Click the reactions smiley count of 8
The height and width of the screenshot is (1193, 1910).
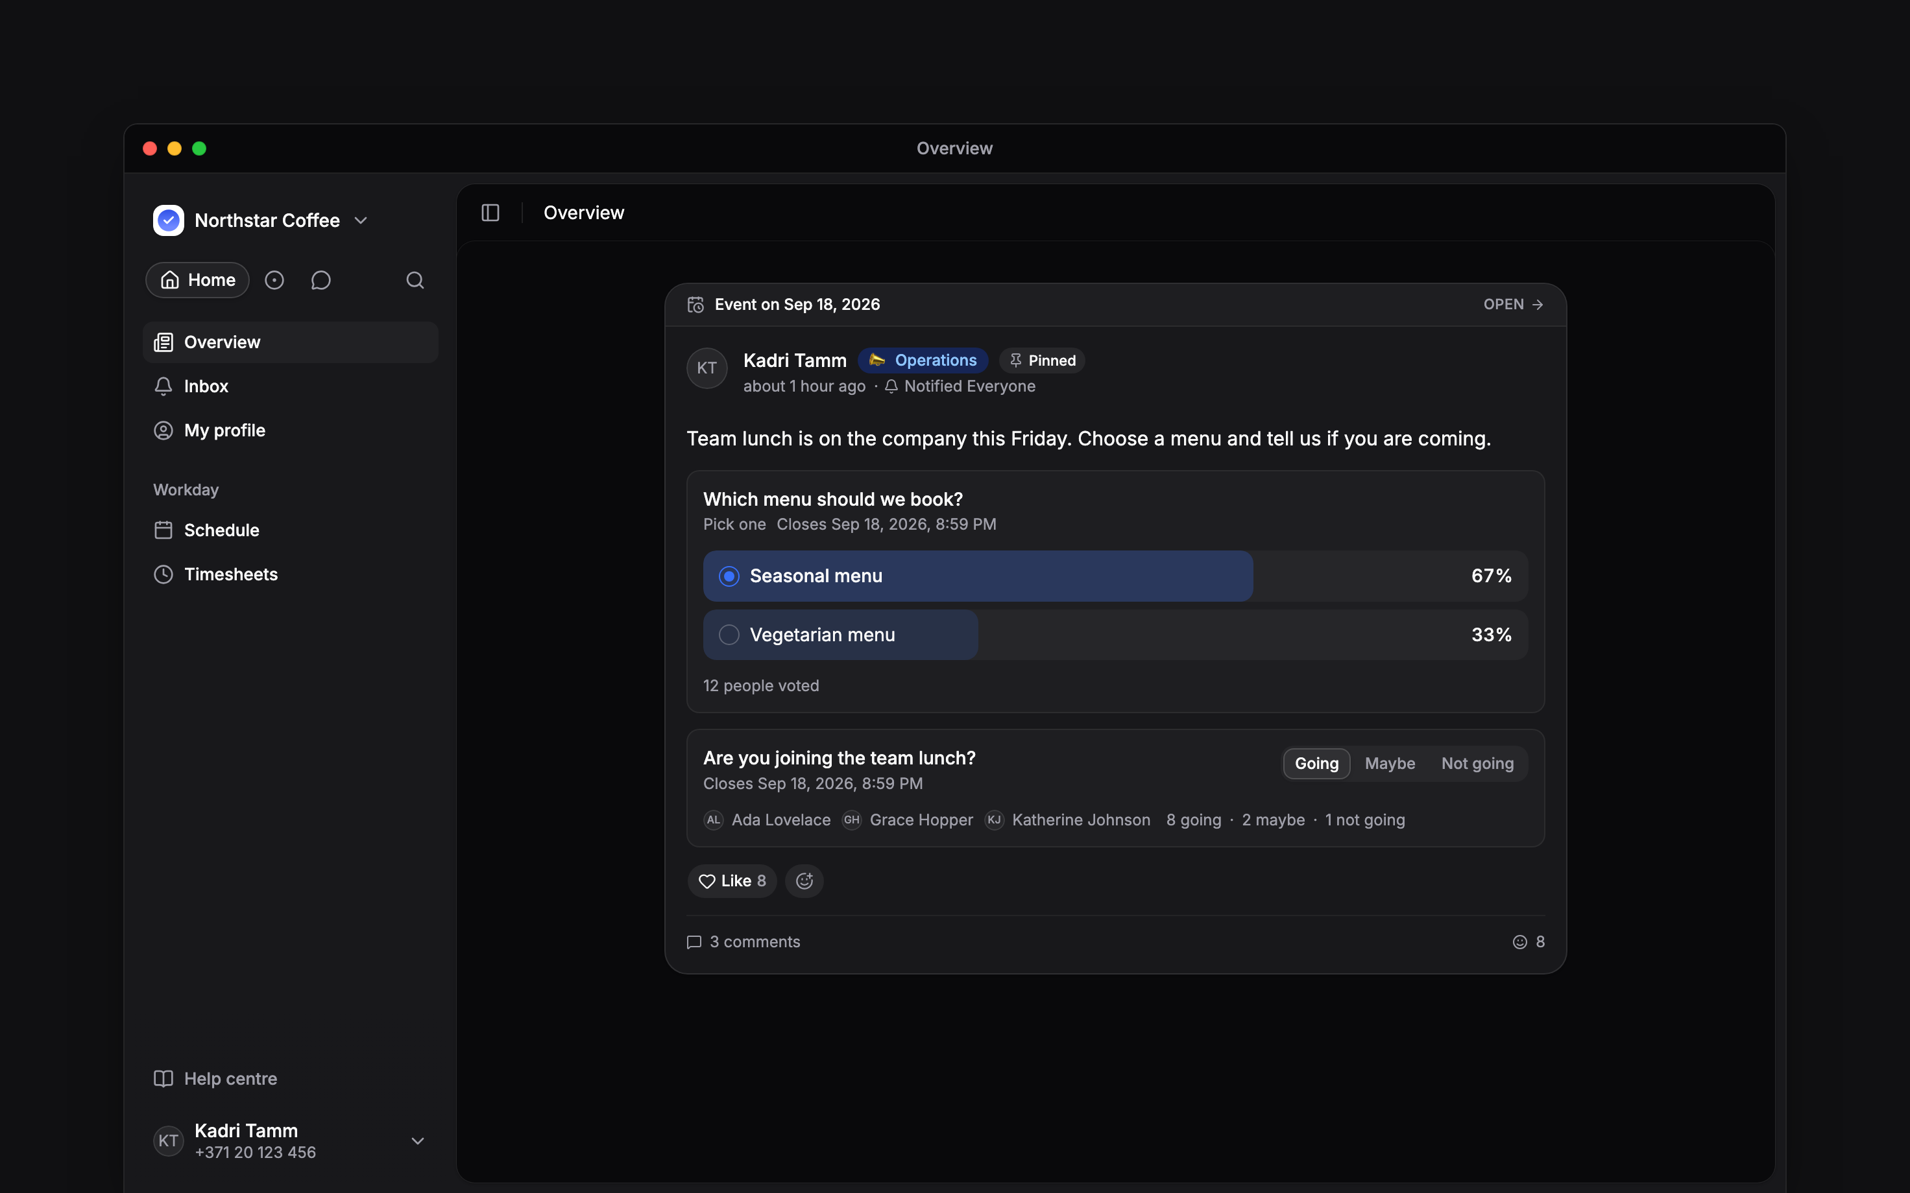pyautogui.click(x=1529, y=942)
